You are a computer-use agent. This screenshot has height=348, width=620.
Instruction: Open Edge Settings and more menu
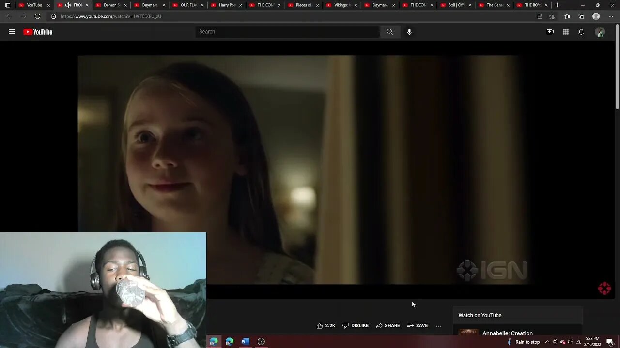point(611,16)
